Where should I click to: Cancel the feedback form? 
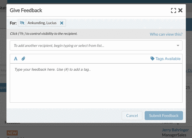(132, 116)
